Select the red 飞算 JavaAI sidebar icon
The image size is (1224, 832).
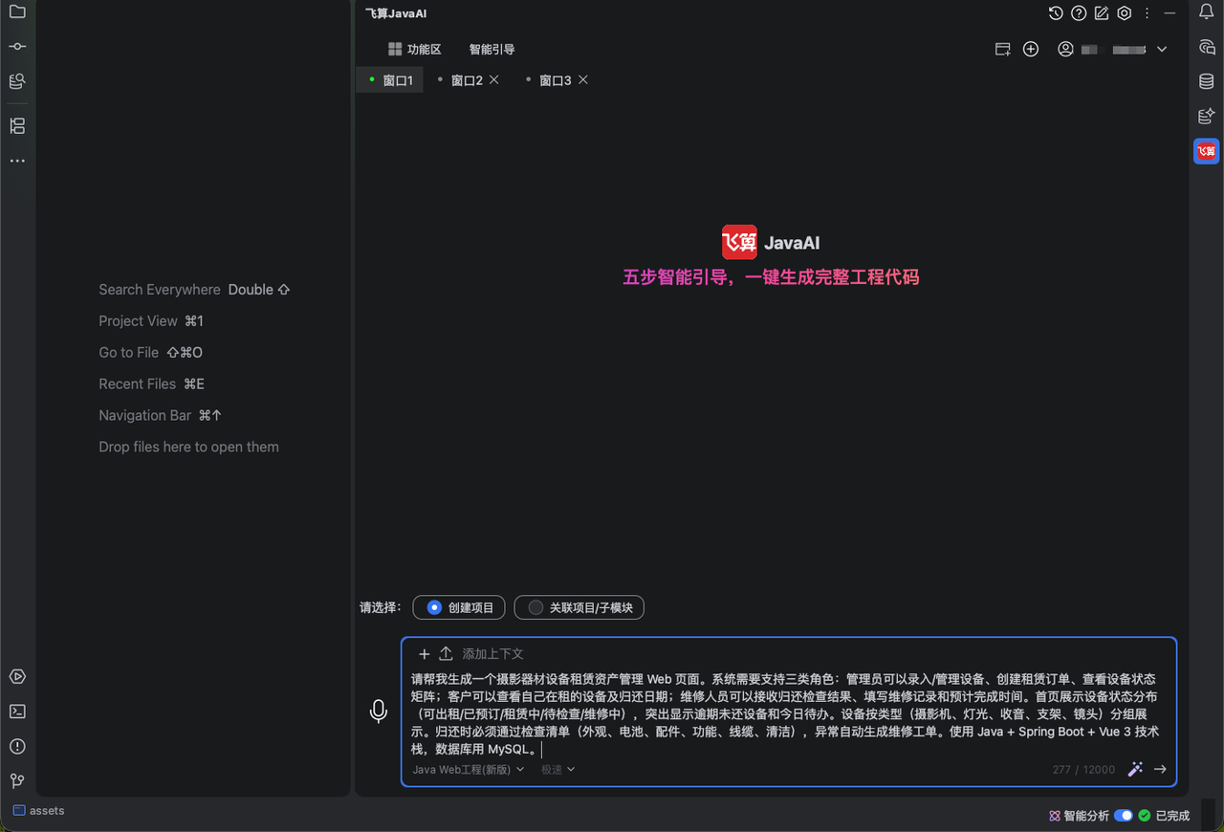click(x=1207, y=151)
